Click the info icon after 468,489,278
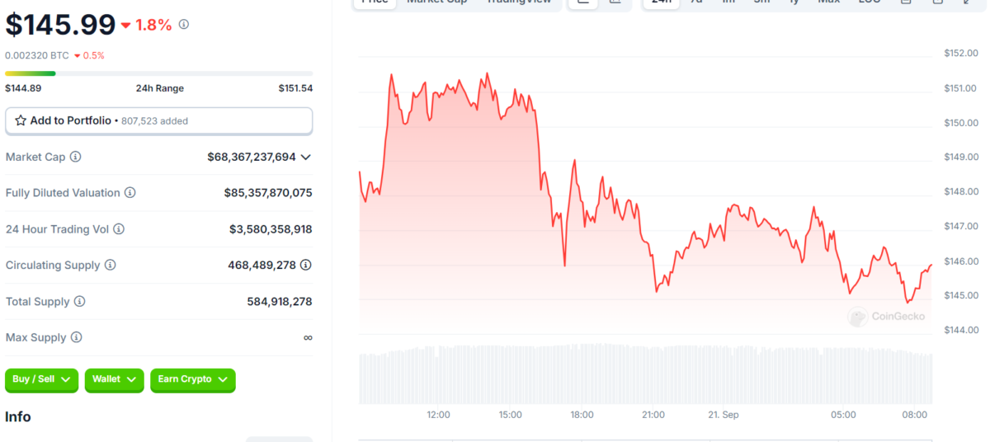 [306, 265]
